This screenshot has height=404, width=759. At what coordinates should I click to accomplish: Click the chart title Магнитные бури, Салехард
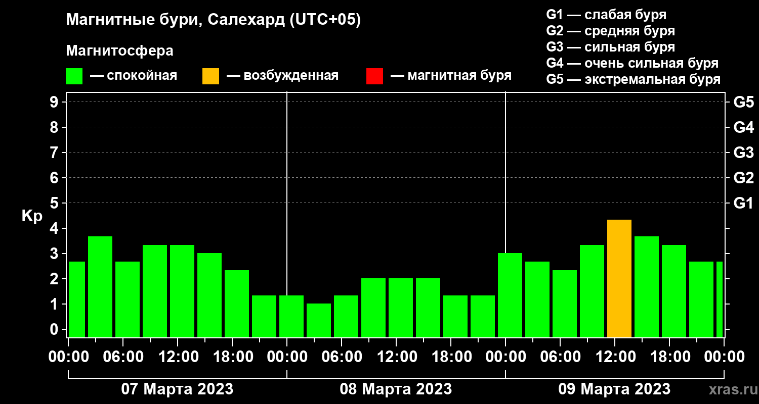(x=214, y=20)
